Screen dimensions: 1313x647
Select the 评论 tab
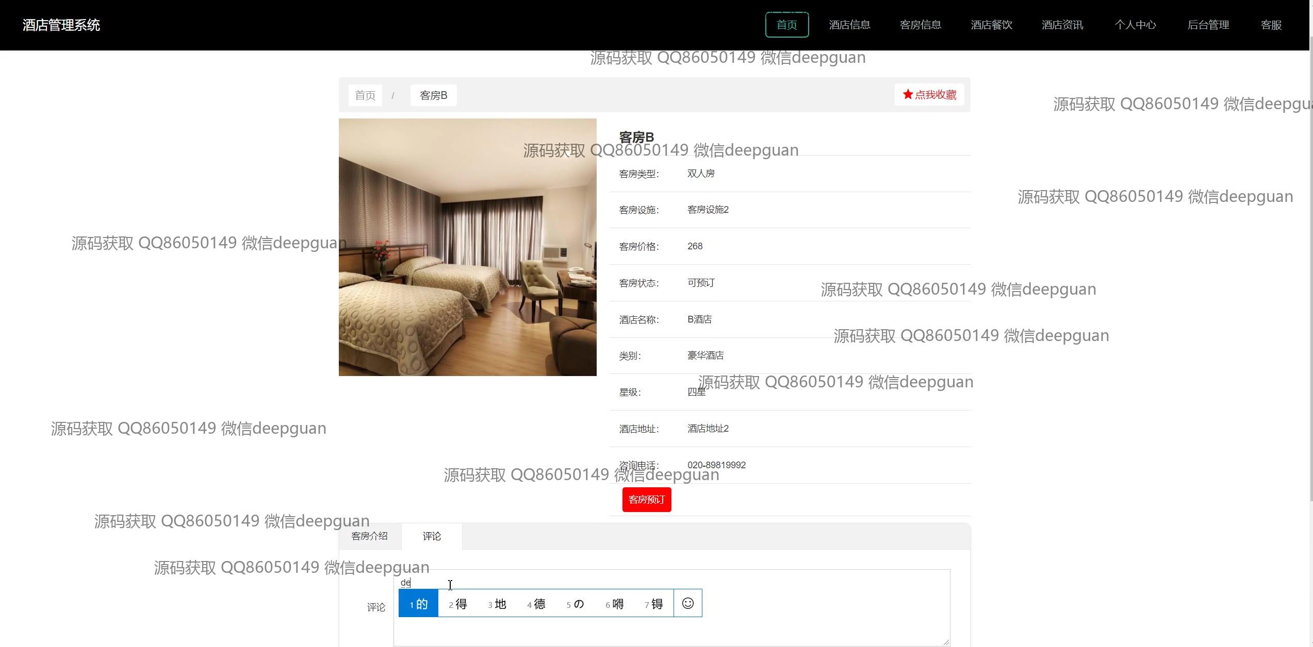[x=432, y=536]
